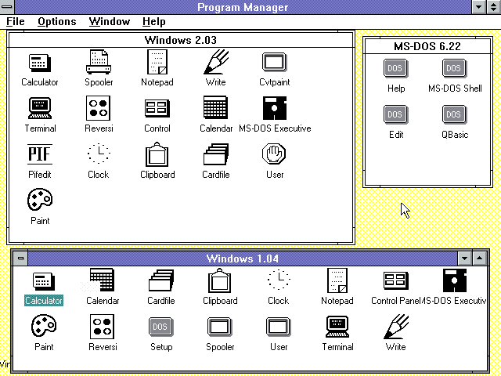Viewport: 501px width, 376px height.
Task: Click the Windows 1.04 title bar
Action: coord(243,258)
